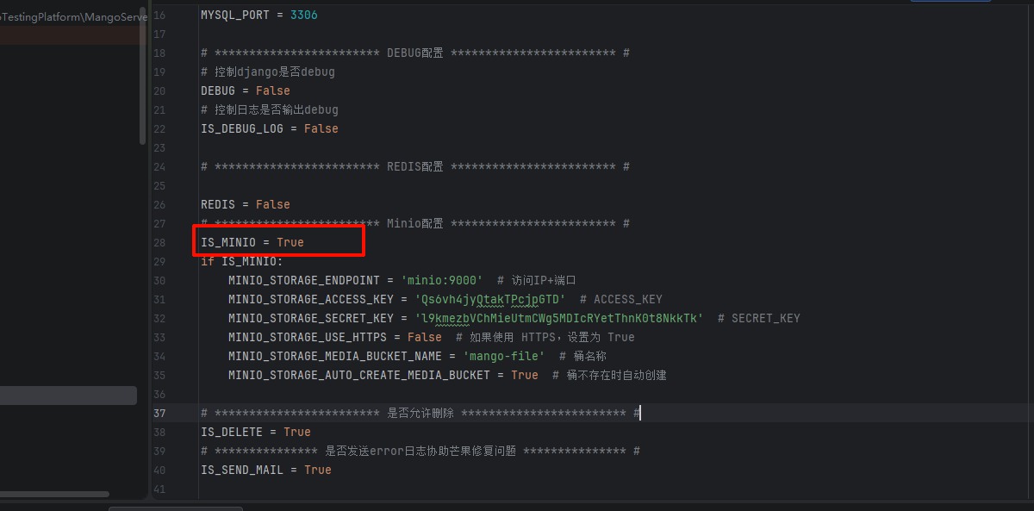Click the MYSQL_PORT value 3306
Image resolution: width=1034 pixels, height=511 pixels.
coord(303,16)
